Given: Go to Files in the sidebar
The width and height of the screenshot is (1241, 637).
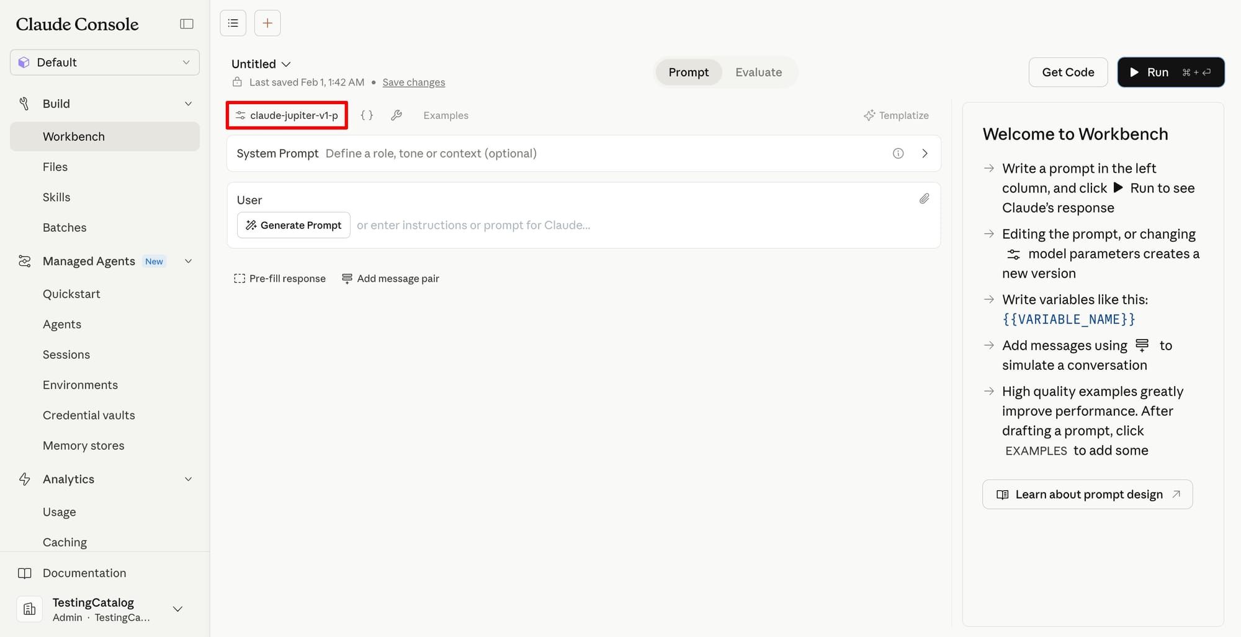Looking at the screenshot, I should pos(55,167).
